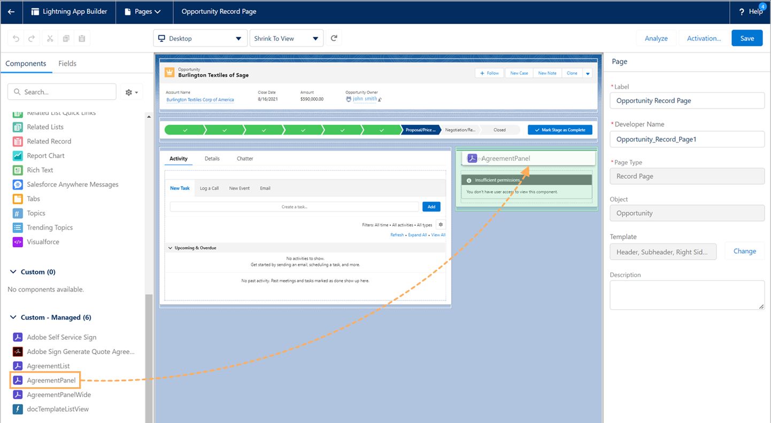Click the Proposal/Price stage in path
Screen dimensions: 771x423
coord(420,130)
